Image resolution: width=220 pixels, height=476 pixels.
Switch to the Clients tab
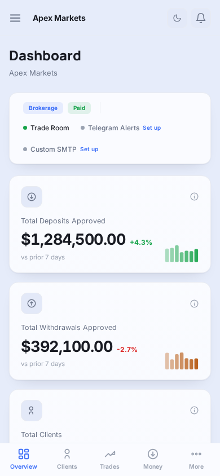[67, 459]
